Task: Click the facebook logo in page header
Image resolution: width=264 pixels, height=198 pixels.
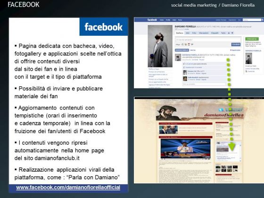Action: 152,20
